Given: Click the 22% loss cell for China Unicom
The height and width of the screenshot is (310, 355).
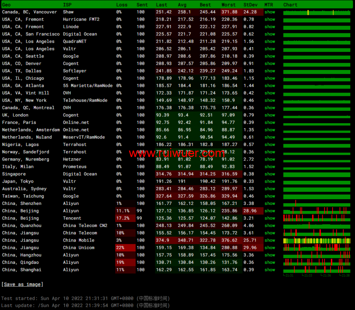Looking at the screenshot, I should point(120,248).
